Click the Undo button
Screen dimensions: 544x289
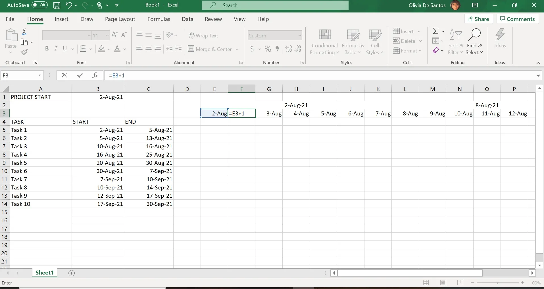click(68, 5)
